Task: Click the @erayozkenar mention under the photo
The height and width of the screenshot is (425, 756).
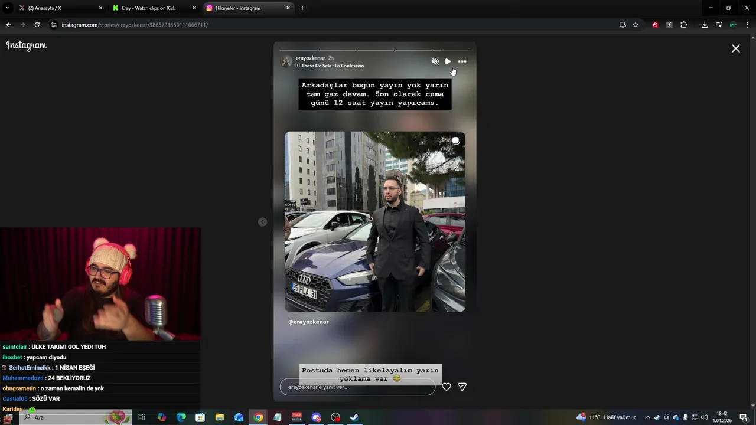Action: click(x=308, y=322)
